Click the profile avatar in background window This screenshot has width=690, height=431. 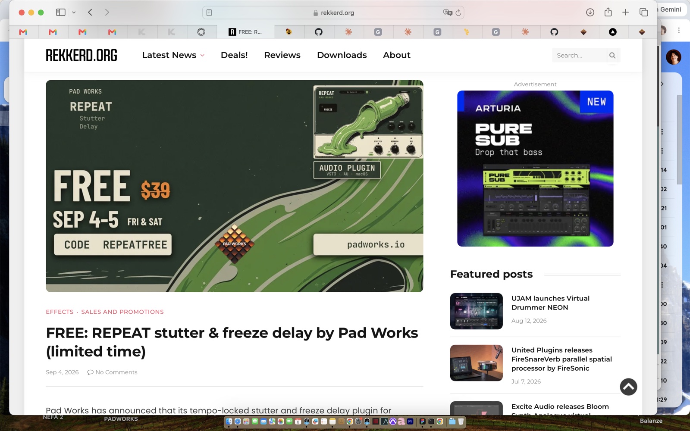673,56
